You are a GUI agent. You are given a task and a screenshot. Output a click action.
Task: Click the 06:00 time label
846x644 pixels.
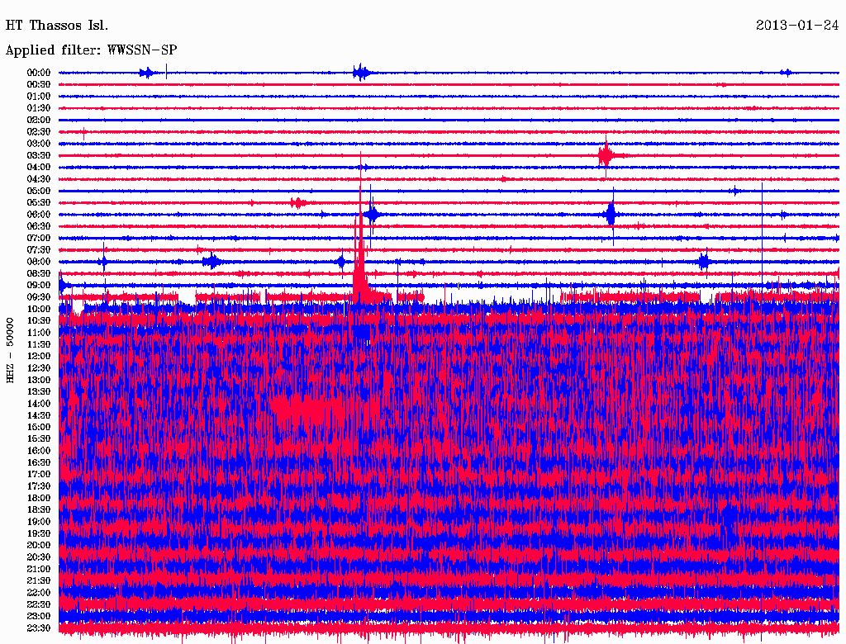click(39, 215)
